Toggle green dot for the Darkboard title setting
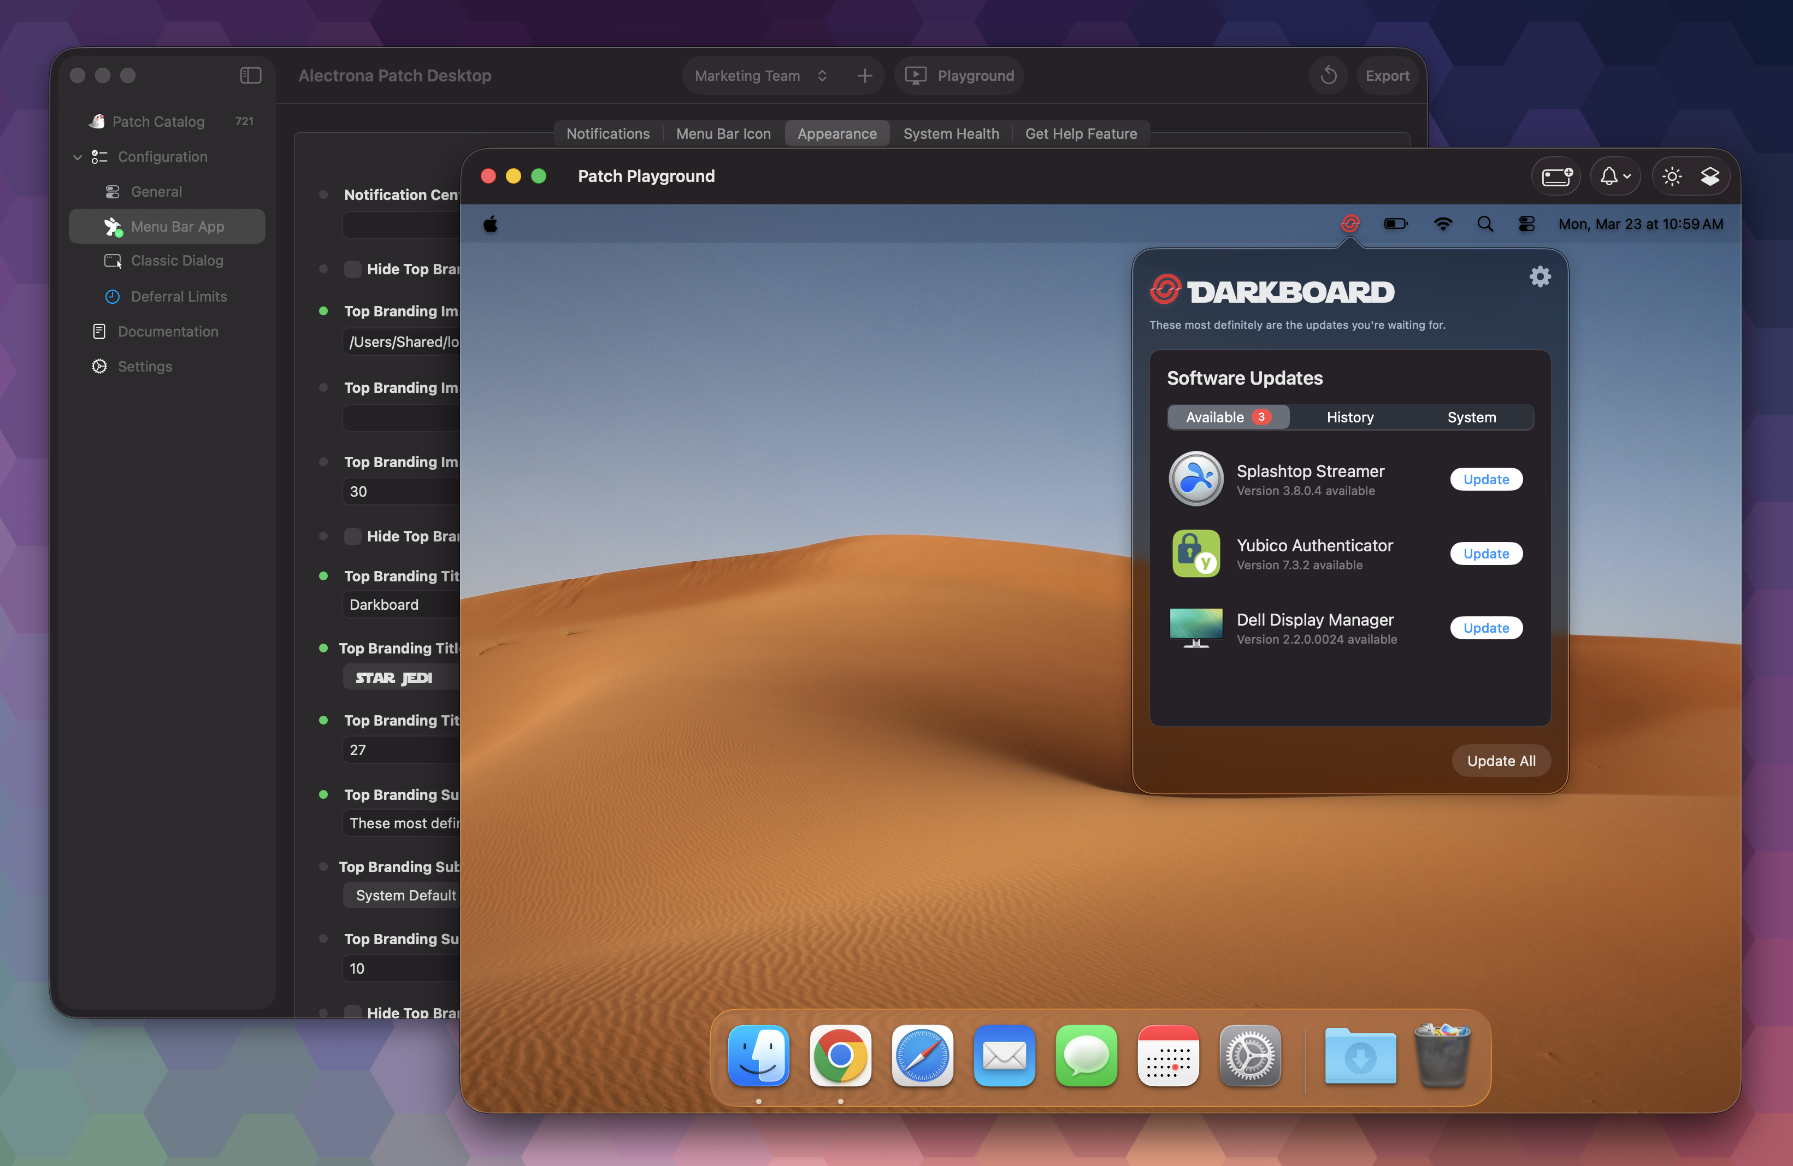The width and height of the screenshot is (1793, 1166). (x=323, y=576)
